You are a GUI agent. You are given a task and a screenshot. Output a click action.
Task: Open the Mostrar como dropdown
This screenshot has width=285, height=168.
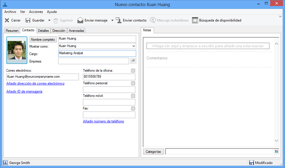[134, 46]
